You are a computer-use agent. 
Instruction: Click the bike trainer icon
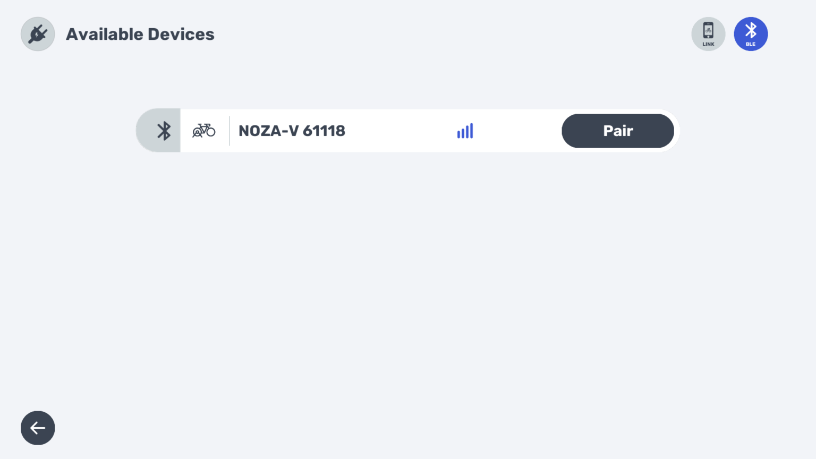pyautogui.click(x=204, y=130)
